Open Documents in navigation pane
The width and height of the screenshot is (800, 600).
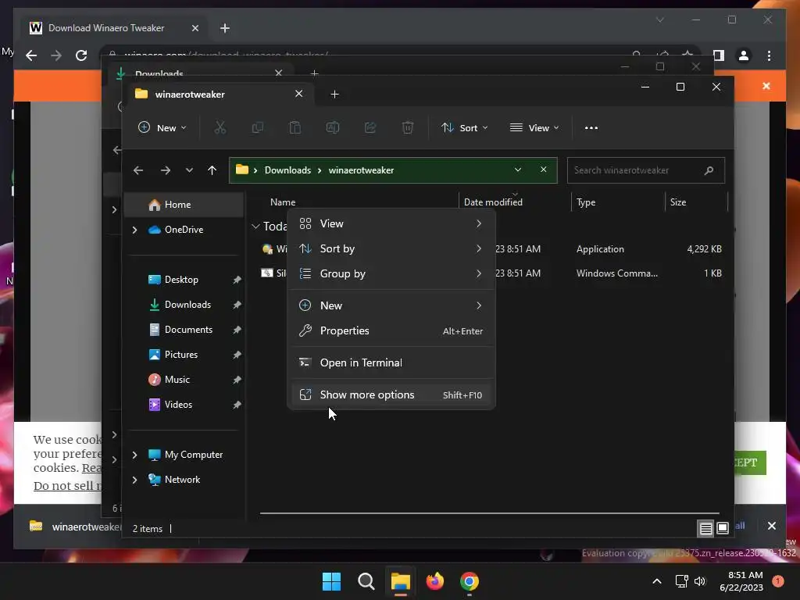(x=184, y=330)
